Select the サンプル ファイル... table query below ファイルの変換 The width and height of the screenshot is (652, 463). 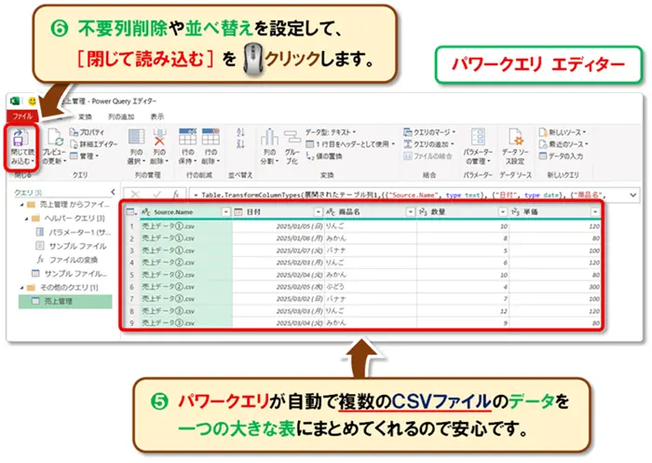[70, 273]
